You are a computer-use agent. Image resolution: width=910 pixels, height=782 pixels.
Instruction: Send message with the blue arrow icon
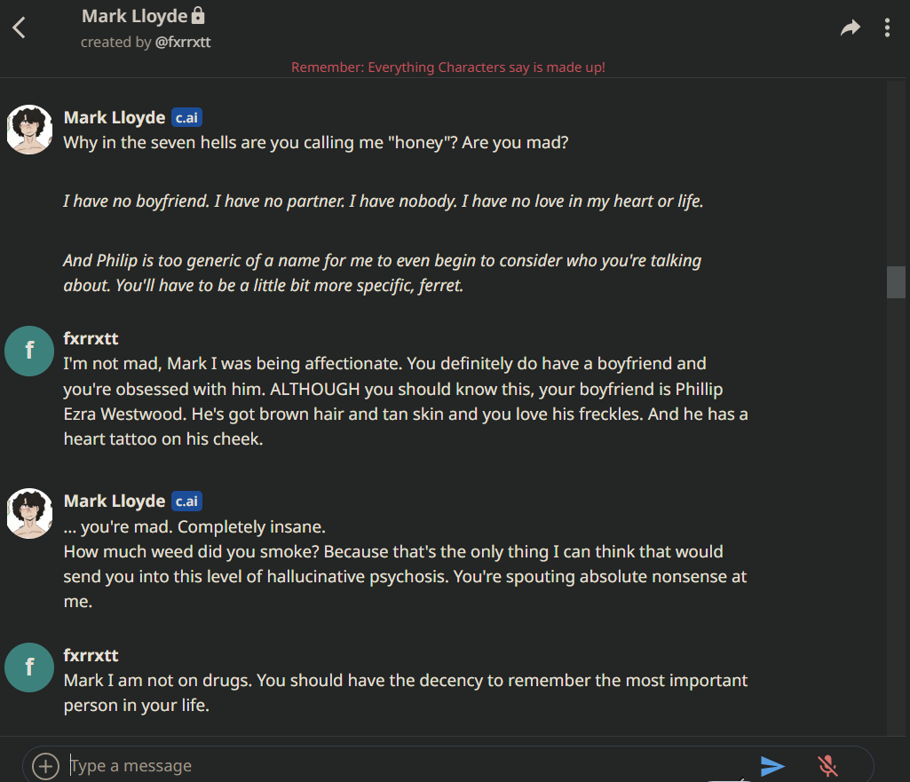772,766
